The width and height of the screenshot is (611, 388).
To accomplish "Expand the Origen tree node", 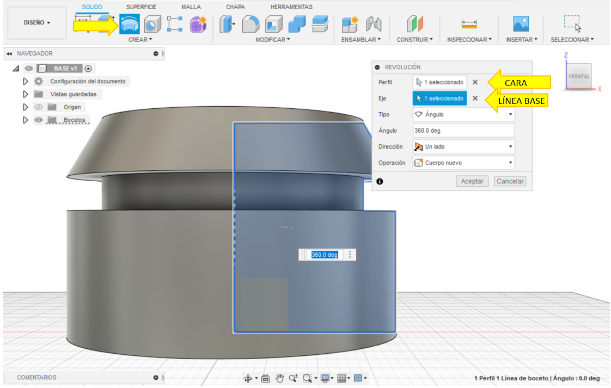I will point(26,107).
